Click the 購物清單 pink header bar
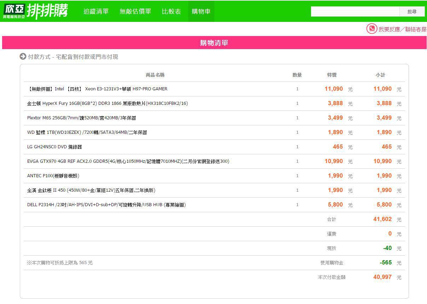The width and height of the screenshot is (427, 304). pyautogui.click(x=214, y=43)
